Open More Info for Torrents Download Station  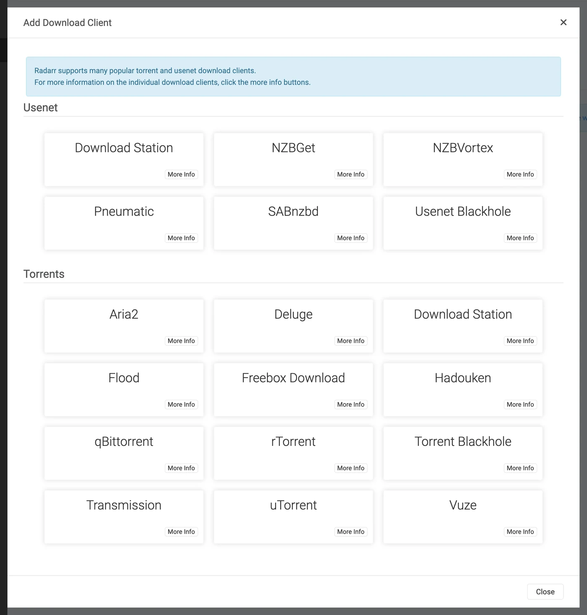[x=520, y=341]
